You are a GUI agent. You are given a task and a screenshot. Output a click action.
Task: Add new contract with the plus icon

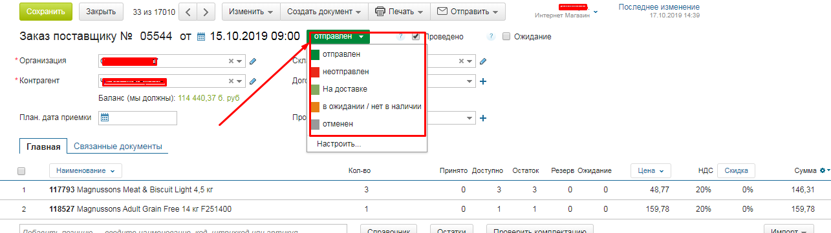coord(482,82)
